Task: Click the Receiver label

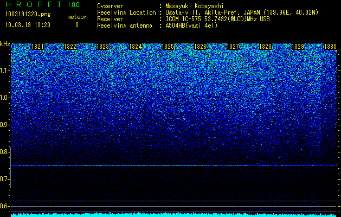Action: [110, 19]
